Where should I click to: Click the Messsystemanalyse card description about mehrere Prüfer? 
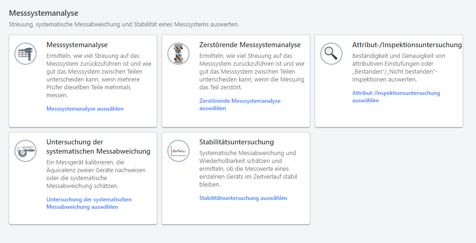pyautogui.click(x=99, y=75)
